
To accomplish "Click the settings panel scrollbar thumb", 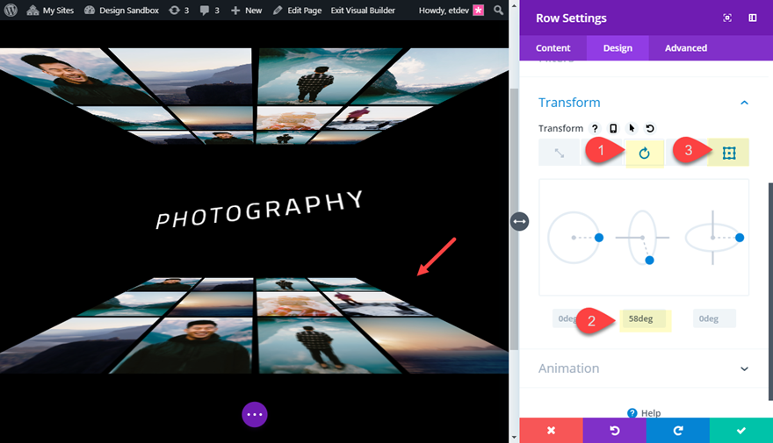I will 770,291.
